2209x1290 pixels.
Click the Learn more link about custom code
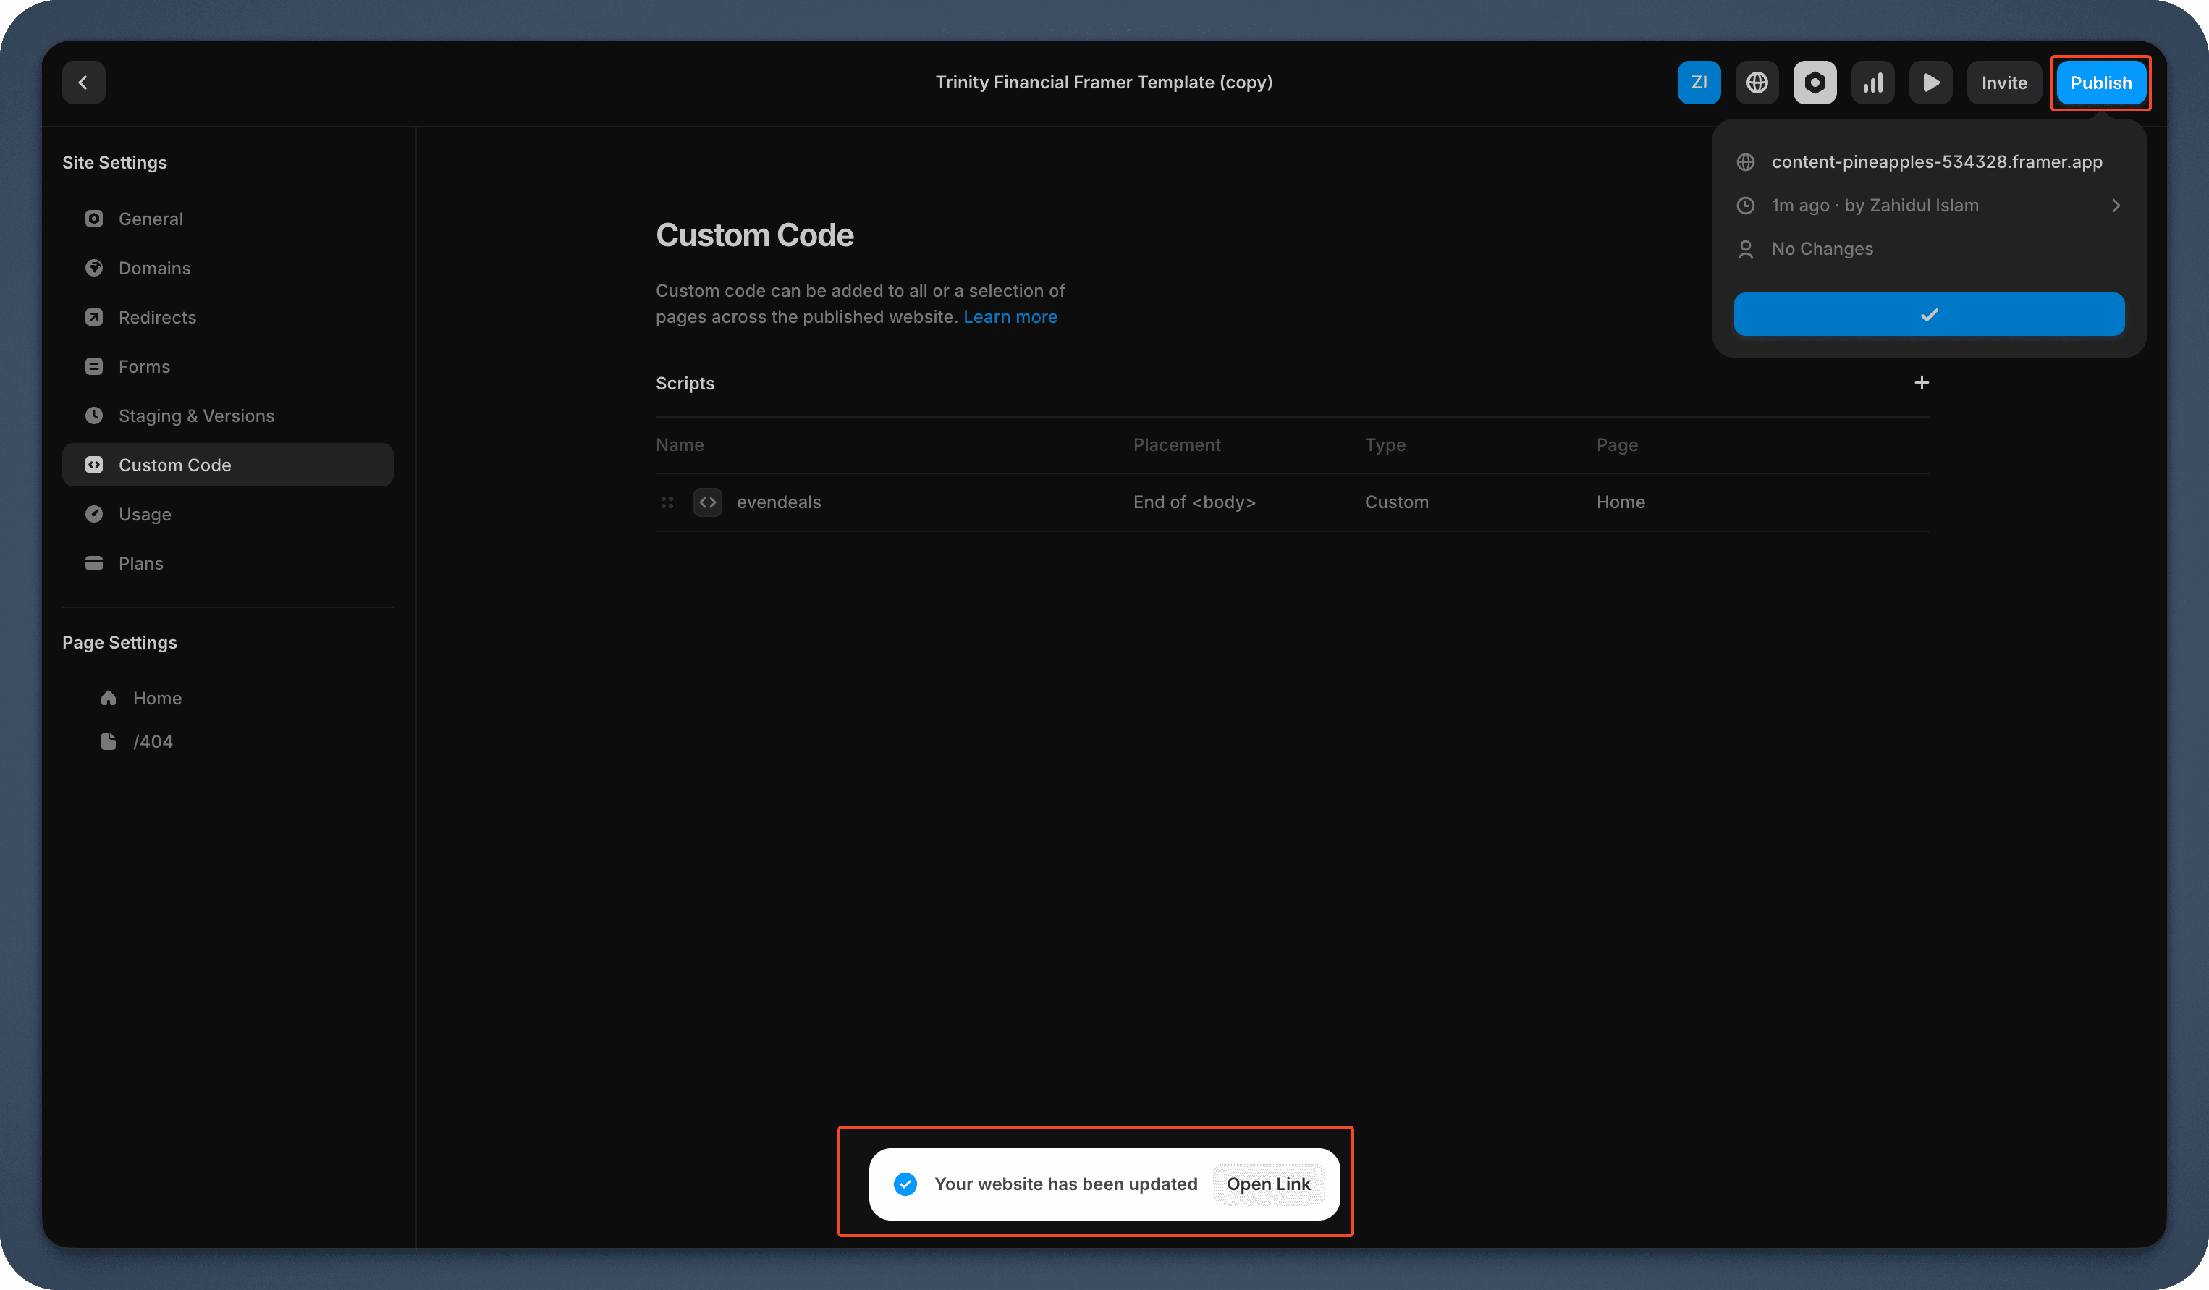tap(1010, 316)
